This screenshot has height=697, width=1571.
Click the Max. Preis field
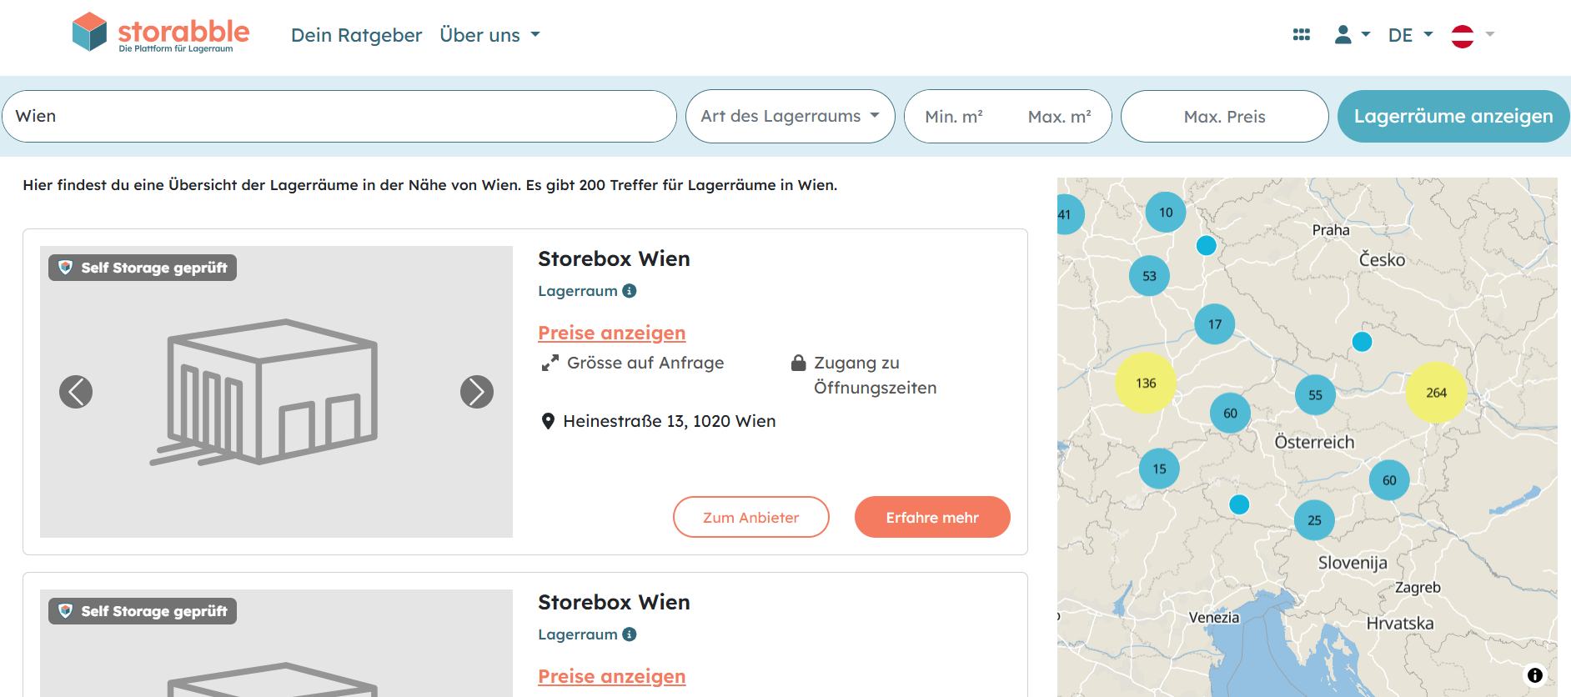coord(1224,117)
